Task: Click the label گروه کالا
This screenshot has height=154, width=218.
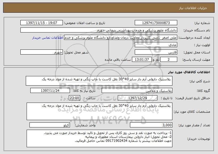Action: [x=203, y=91]
